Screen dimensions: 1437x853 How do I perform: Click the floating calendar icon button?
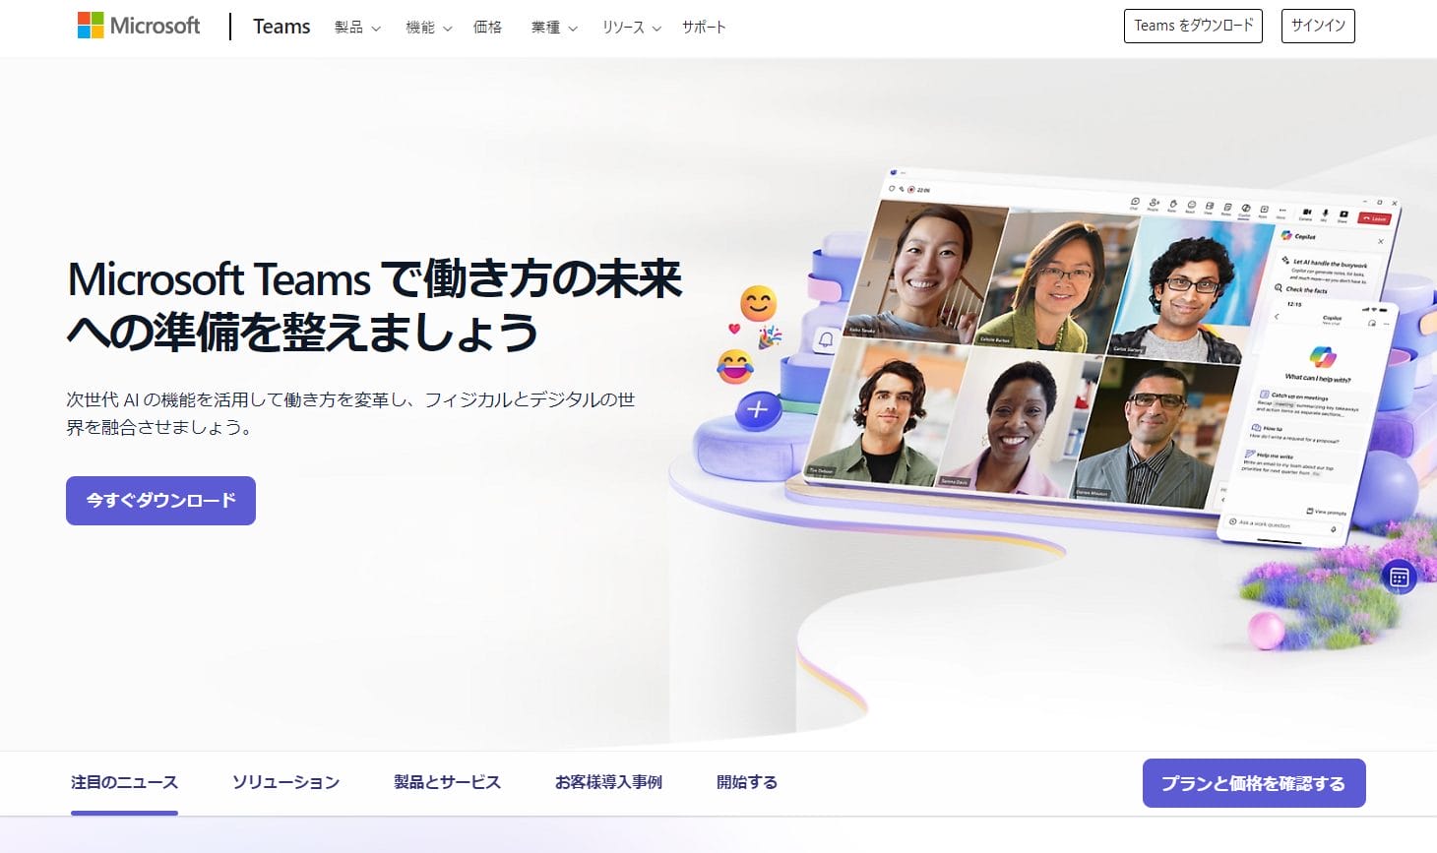pyautogui.click(x=1399, y=578)
